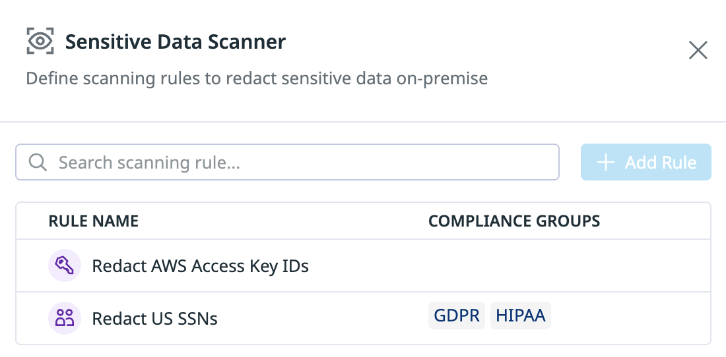
Task: Close the Sensitive Data Scanner panel
Action: [x=698, y=50]
